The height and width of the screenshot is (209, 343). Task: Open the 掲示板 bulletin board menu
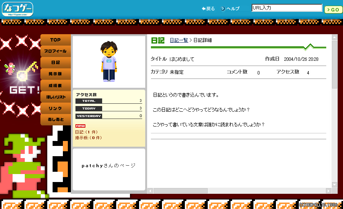click(56, 74)
